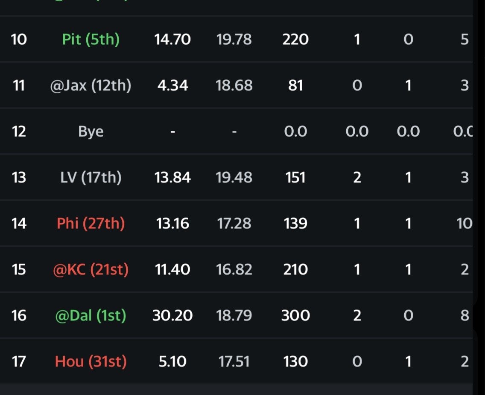Screen dimensions: 485x395
Task: Select the week 12 row number
Action: click(x=19, y=132)
